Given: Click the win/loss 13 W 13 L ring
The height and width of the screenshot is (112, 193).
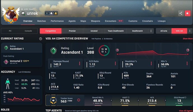Looking at the screenshot, I should coord(104,50).
